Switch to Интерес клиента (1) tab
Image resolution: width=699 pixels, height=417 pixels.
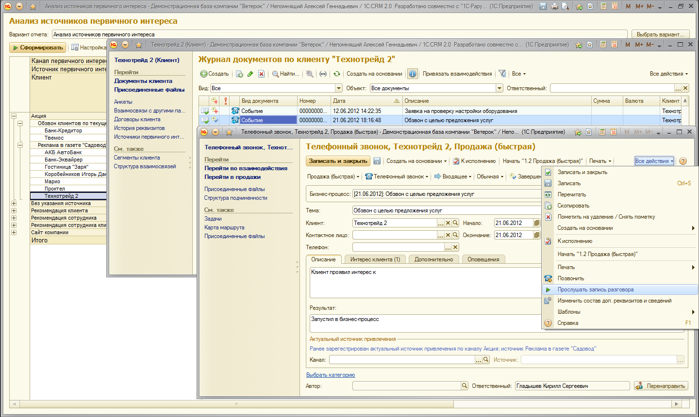coord(375,259)
